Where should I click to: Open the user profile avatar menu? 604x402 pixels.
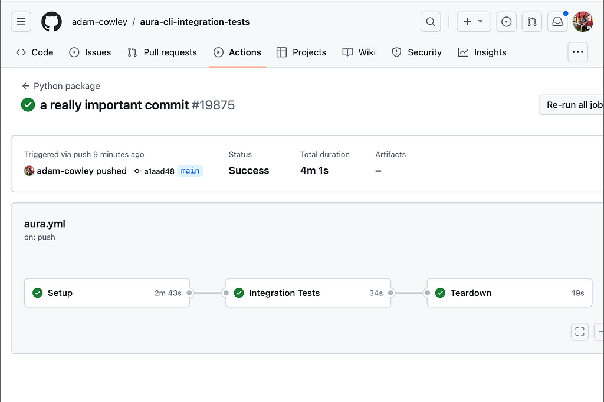point(583,22)
